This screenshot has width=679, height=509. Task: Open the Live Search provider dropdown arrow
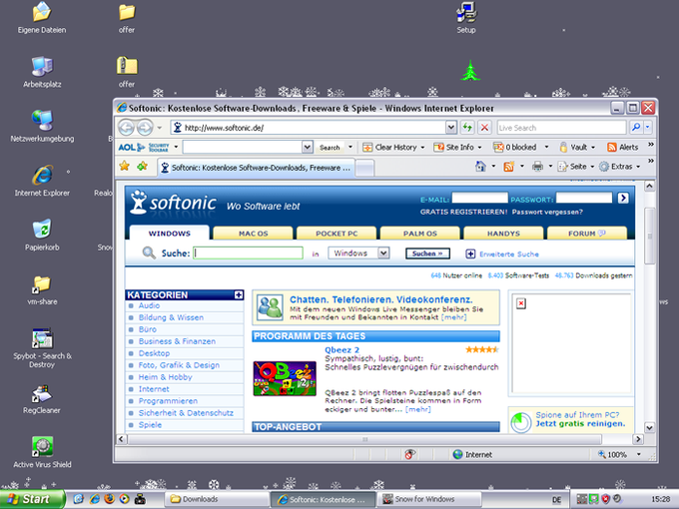pos(648,128)
